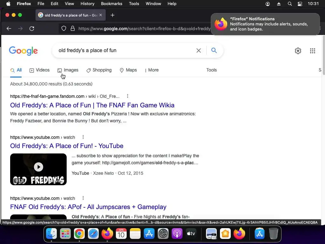Open Podcasts from the Dock
The height and width of the screenshot is (244, 325).
(x=177, y=234)
